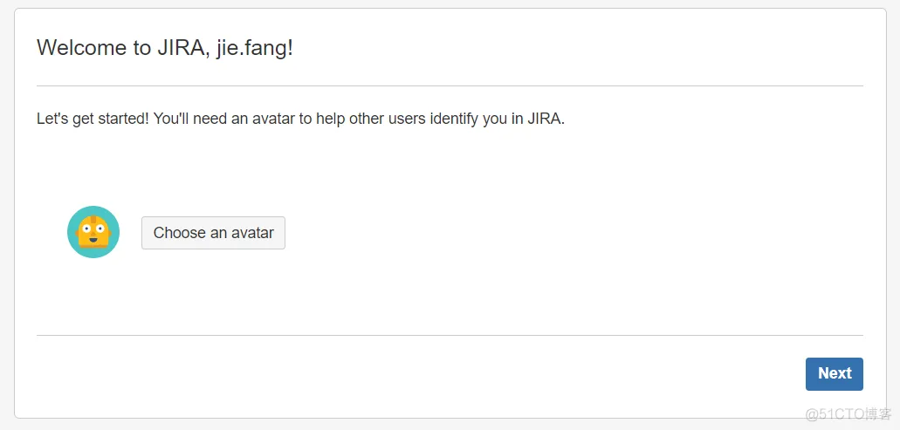Click the 51CTO watermark text
This screenshot has width=900, height=430.
coord(848,413)
